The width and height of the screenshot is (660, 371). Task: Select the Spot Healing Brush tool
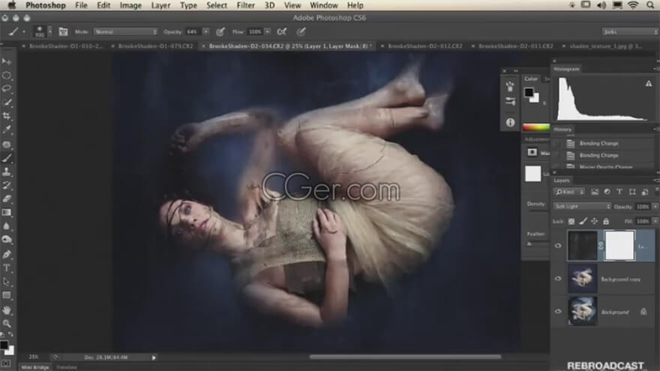click(x=7, y=144)
